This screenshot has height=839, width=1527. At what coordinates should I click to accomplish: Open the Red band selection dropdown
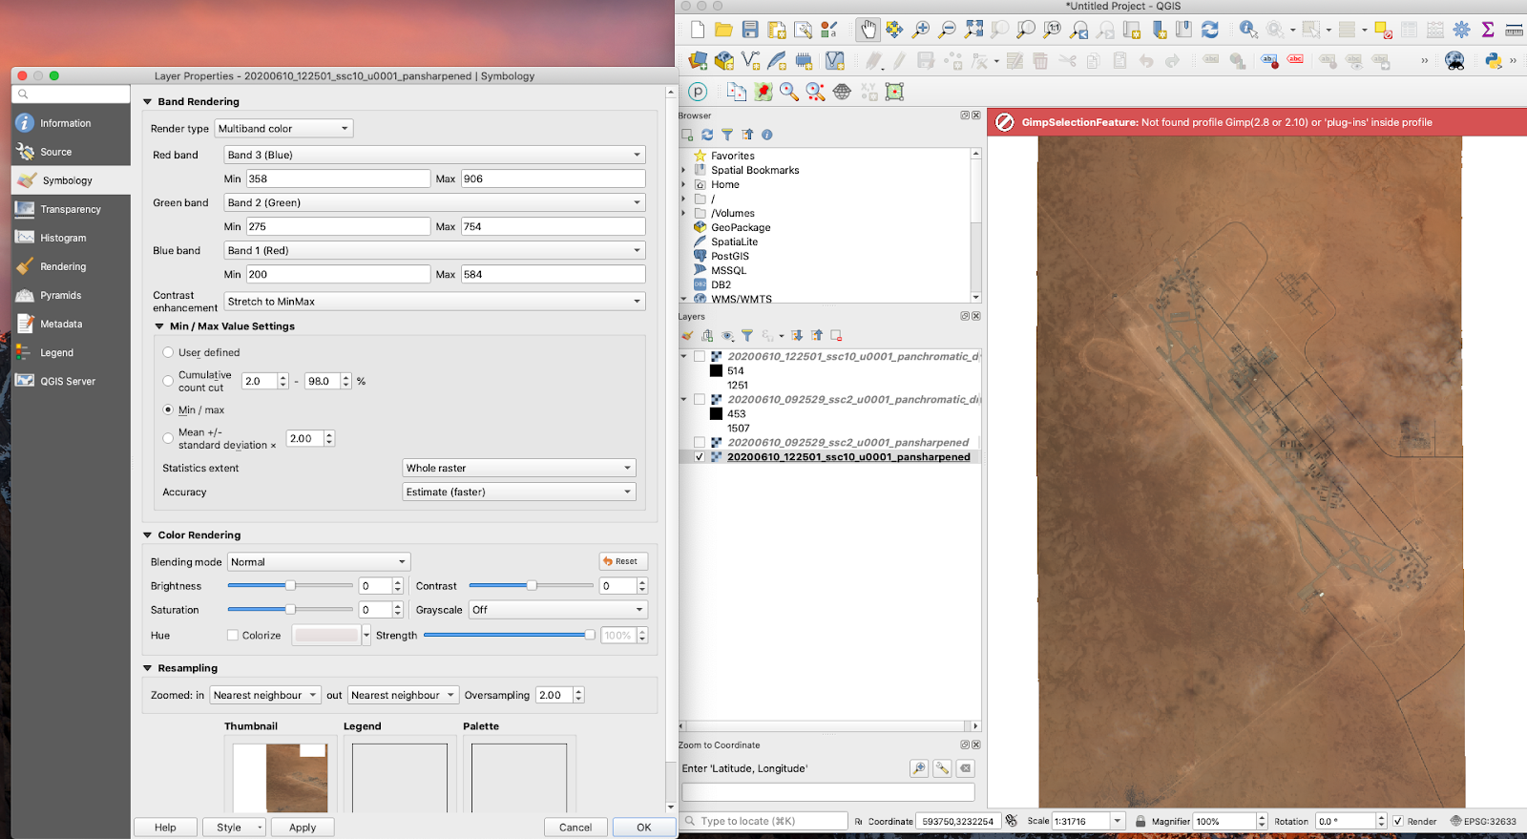[x=434, y=155]
